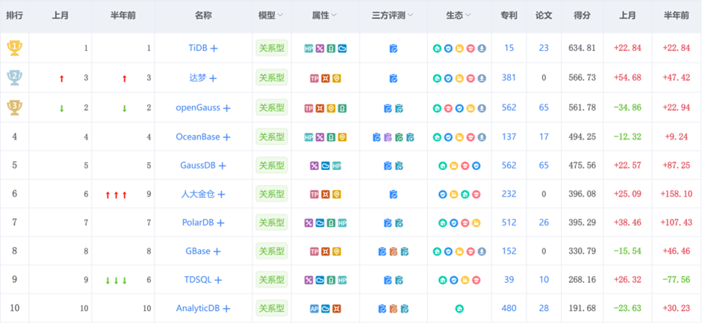
Task: Click the grey download icon in GBase row
Action: coord(482,251)
